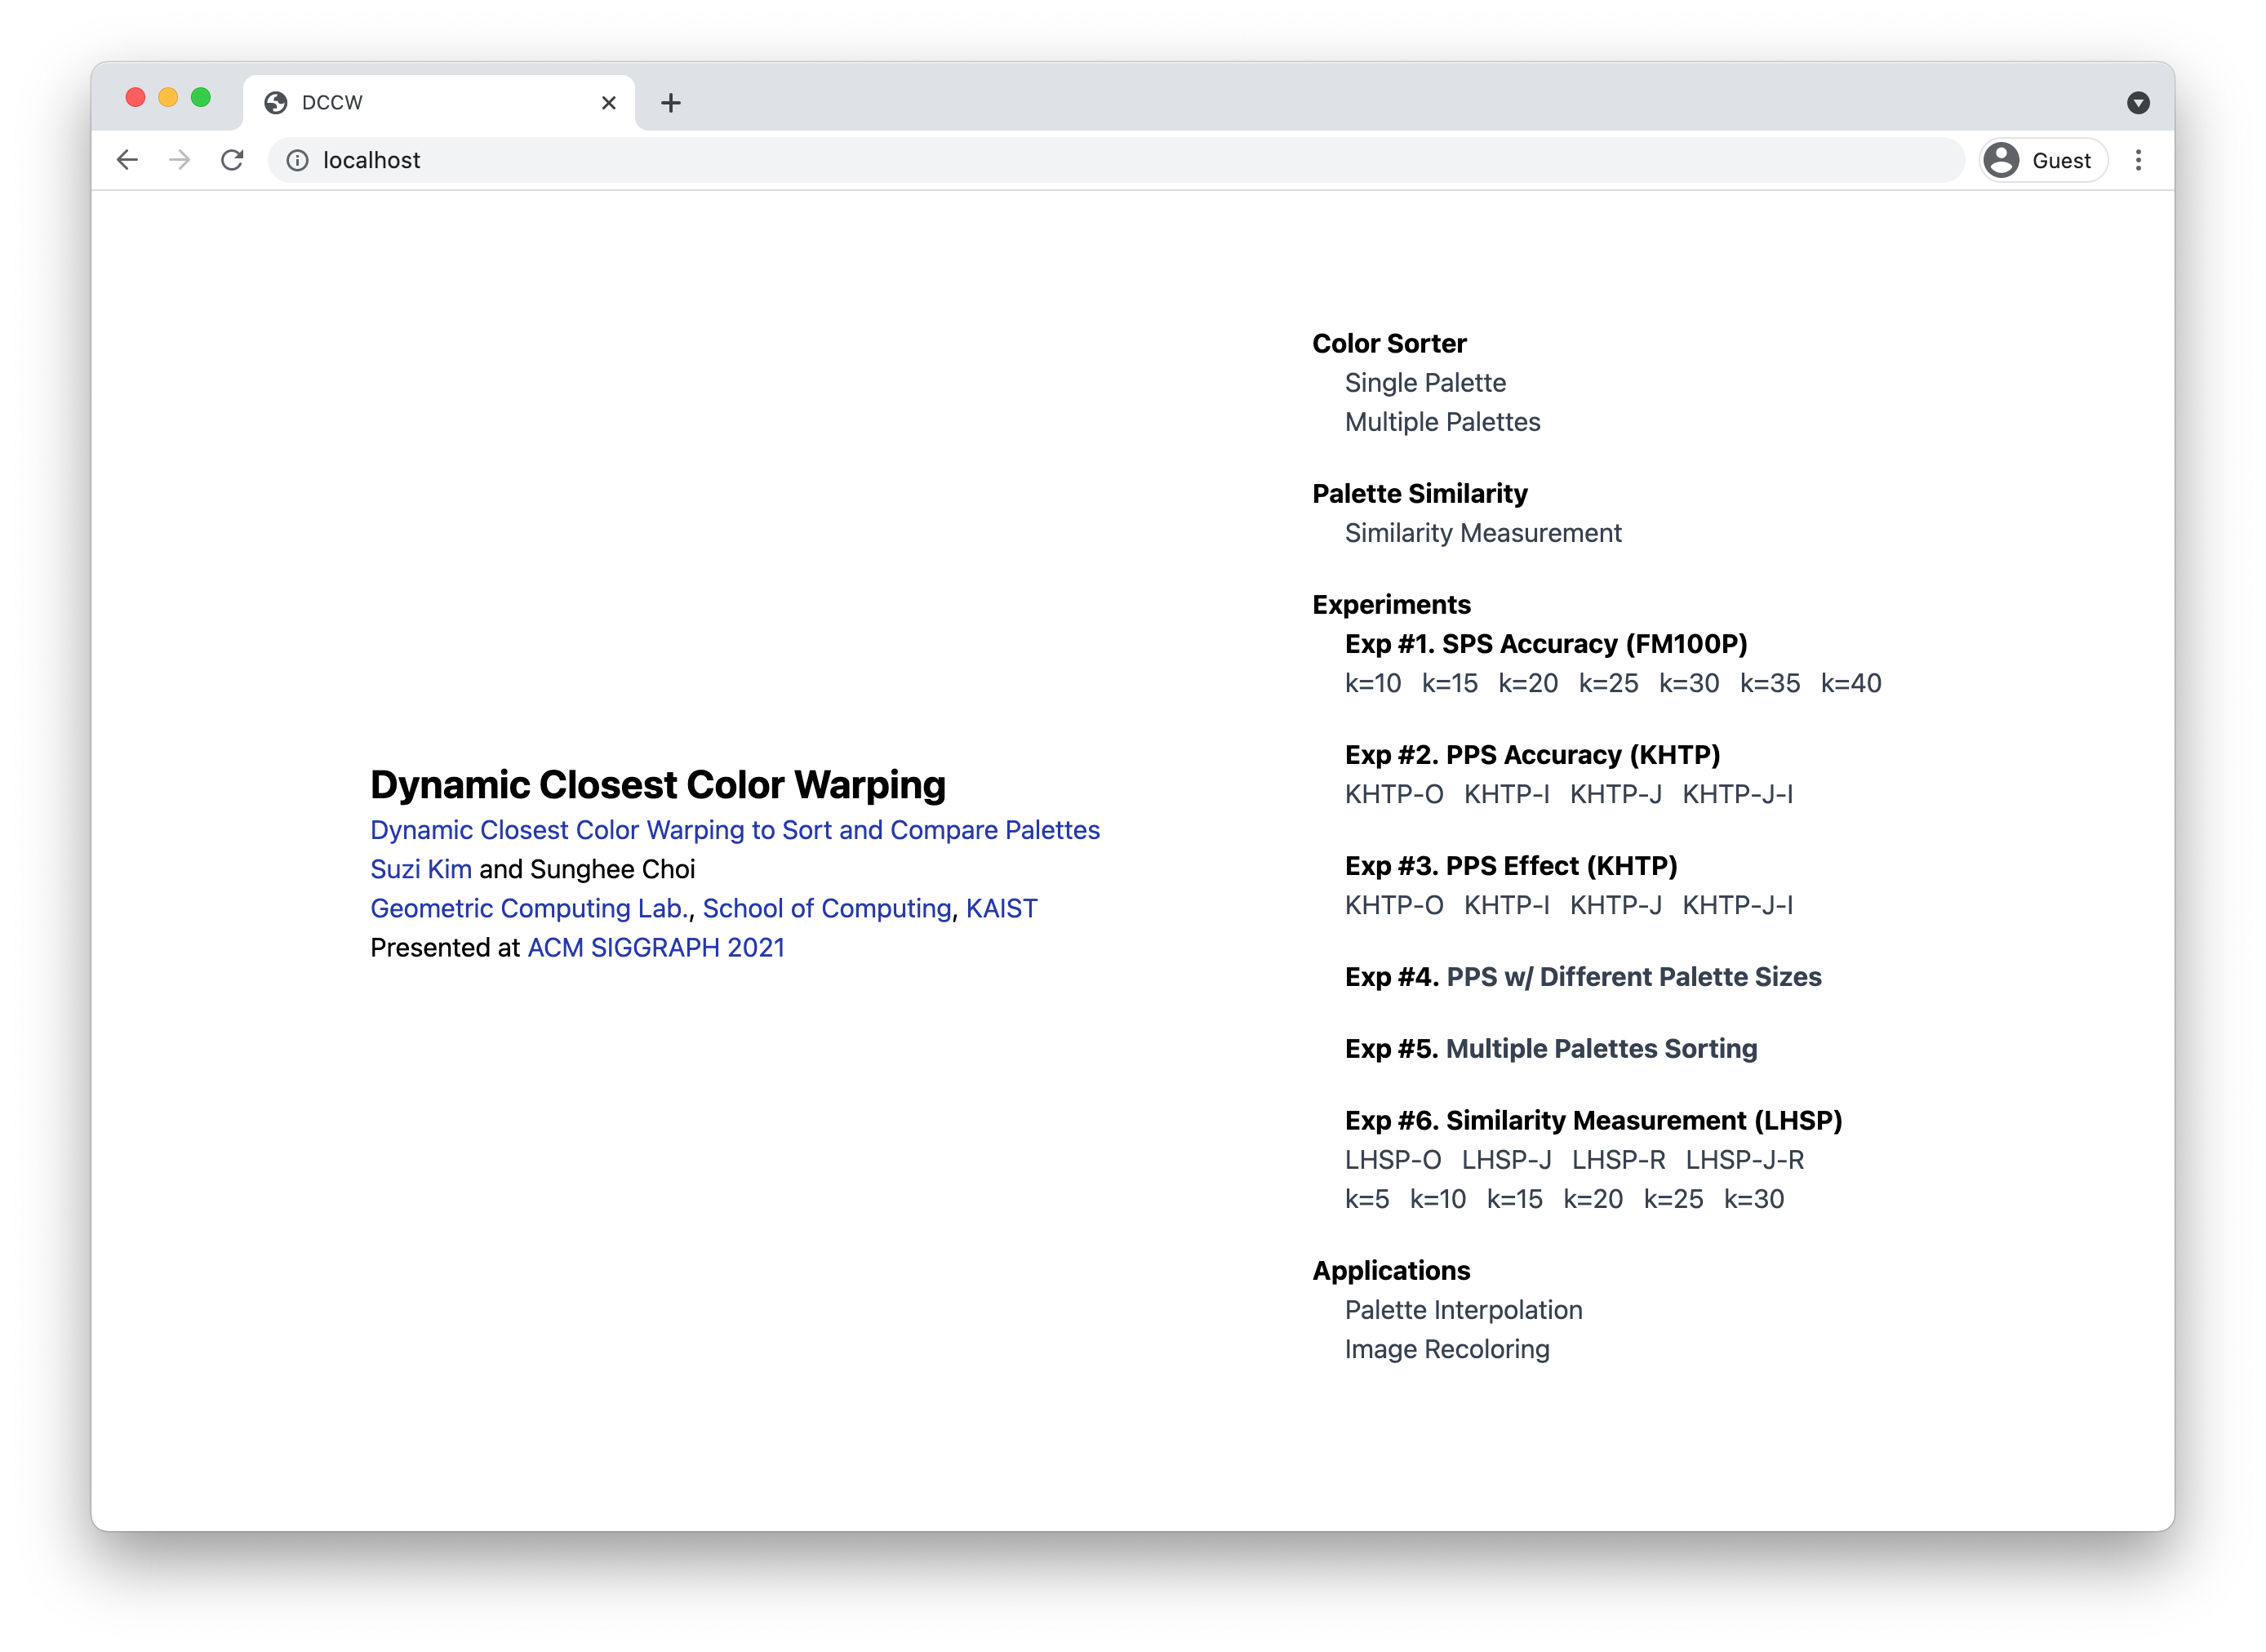Open Multiple Palettes sorter page
The image size is (2266, 1652).
pyautogui.click(x=1442, y=422)
